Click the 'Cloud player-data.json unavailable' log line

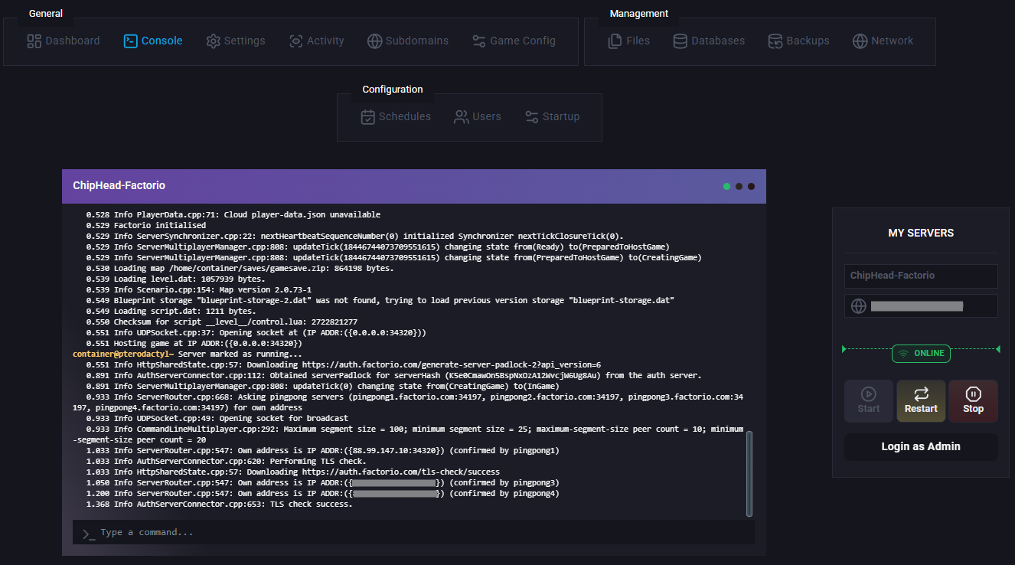click(x=233, y=215)
